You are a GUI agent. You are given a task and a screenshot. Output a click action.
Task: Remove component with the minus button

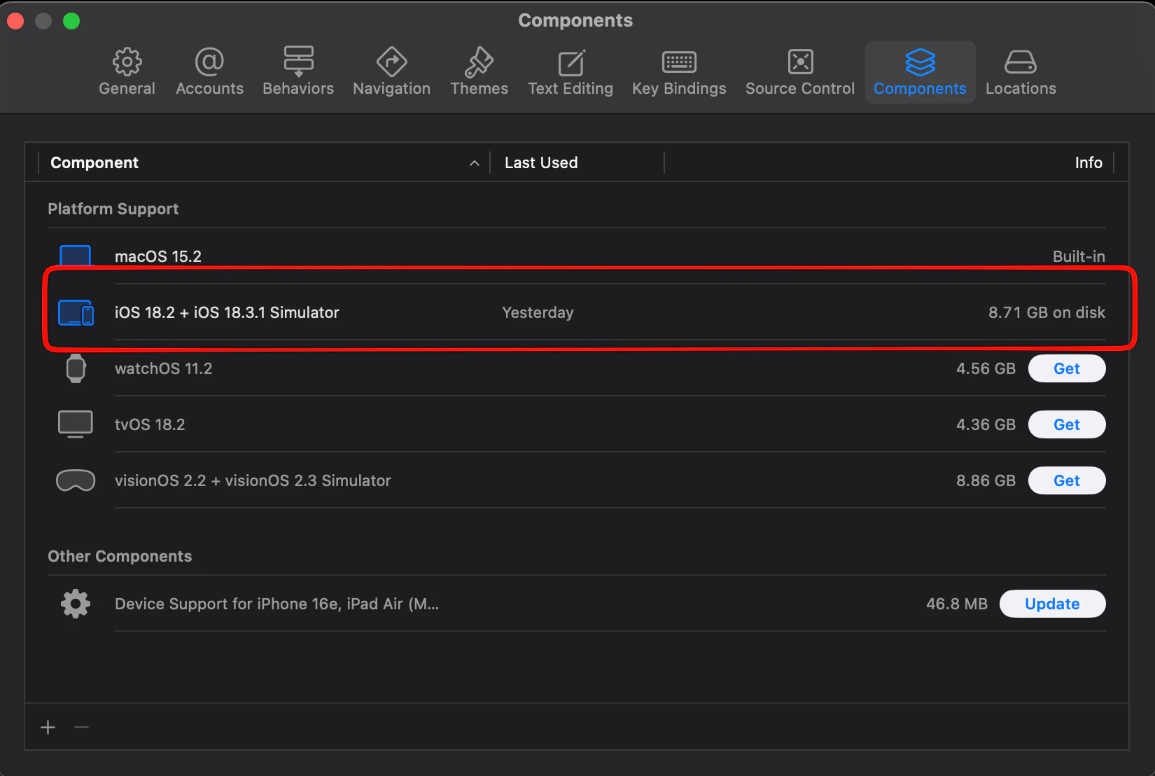(81, 728)
